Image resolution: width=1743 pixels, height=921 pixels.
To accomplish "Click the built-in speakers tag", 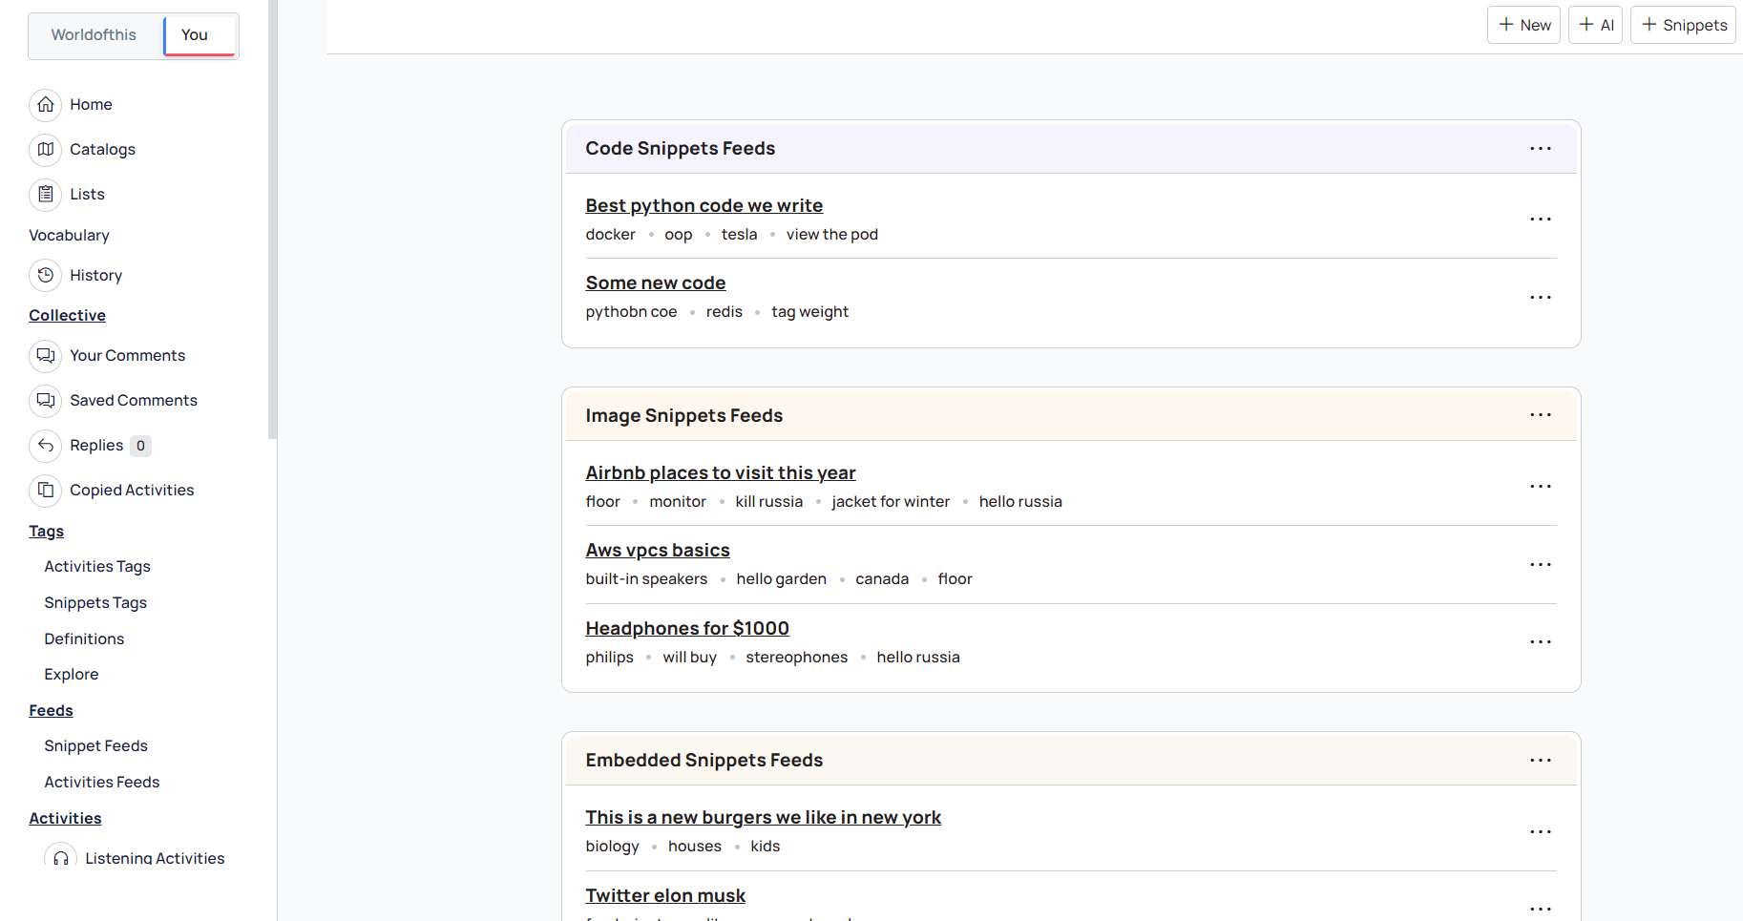I will [x=646, y=579].
